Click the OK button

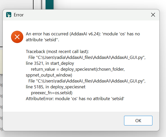tap(138, 121)
